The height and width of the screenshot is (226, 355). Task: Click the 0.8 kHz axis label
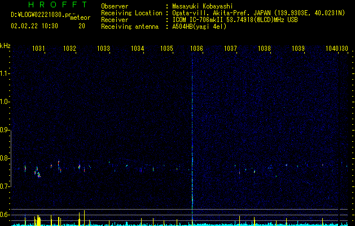pyautogui.click(x=5, y=158)
